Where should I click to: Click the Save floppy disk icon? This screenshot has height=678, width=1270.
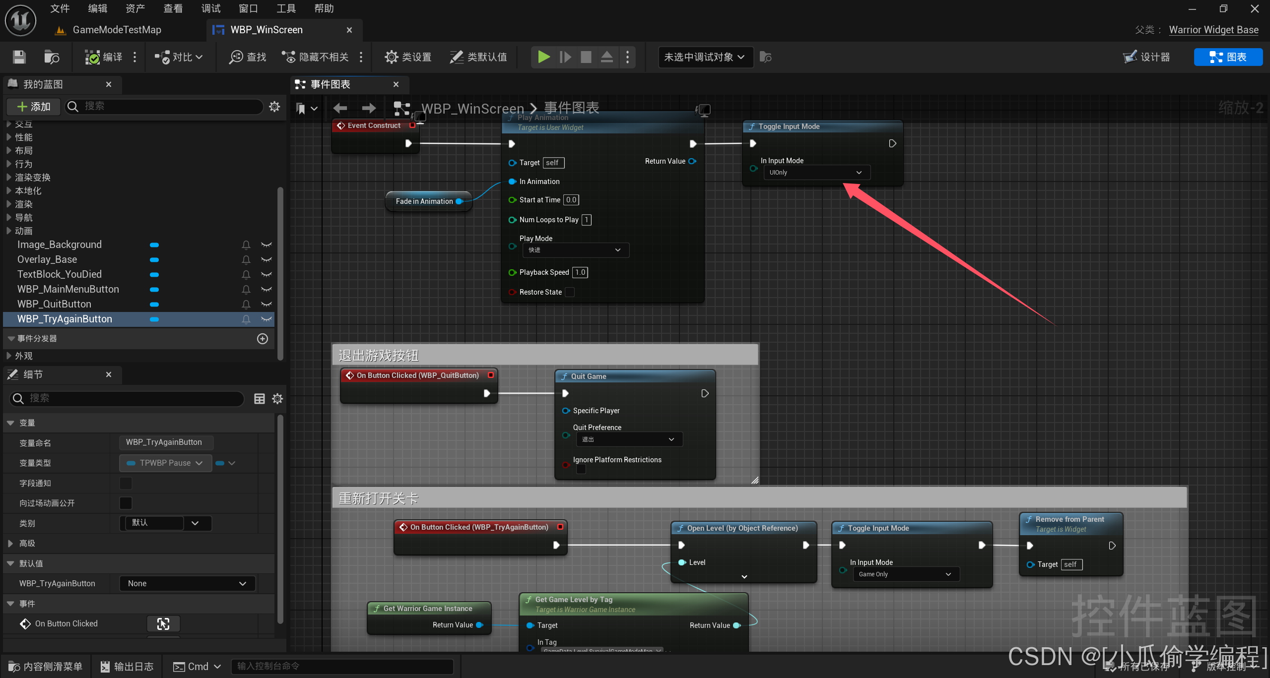19,57
